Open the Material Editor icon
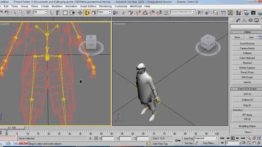Viewport: 262px width, 147px height. pos(238,13)
